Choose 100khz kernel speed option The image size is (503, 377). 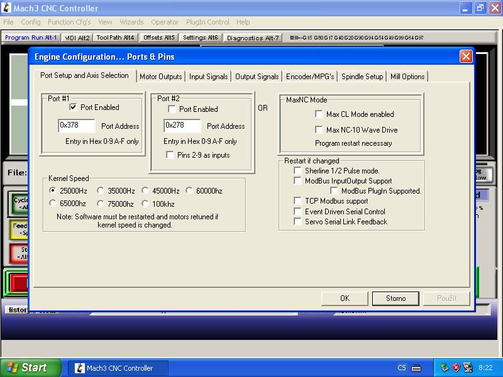(146, 204)
